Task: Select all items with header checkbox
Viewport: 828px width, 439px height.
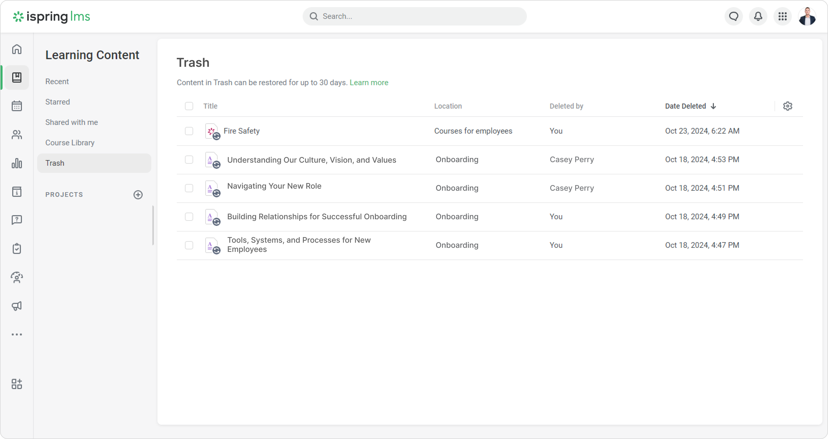Action: coord(189,106)
